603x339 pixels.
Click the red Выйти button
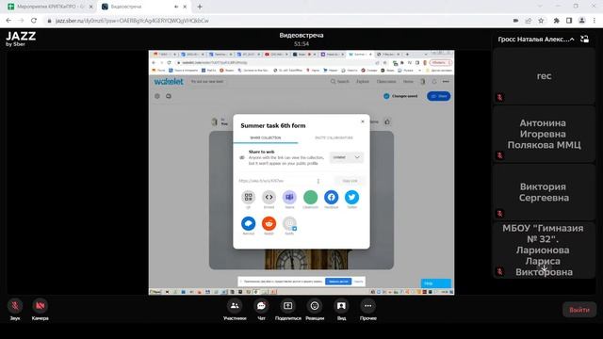[579, 310]
